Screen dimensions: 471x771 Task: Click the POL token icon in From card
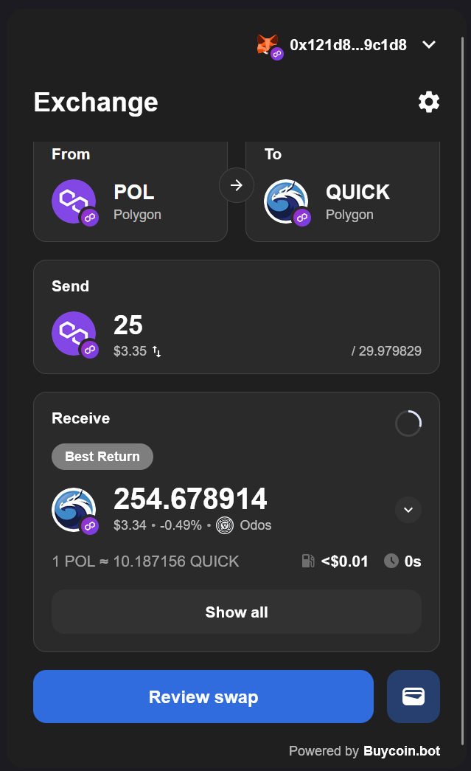click(x=74, y=201)
